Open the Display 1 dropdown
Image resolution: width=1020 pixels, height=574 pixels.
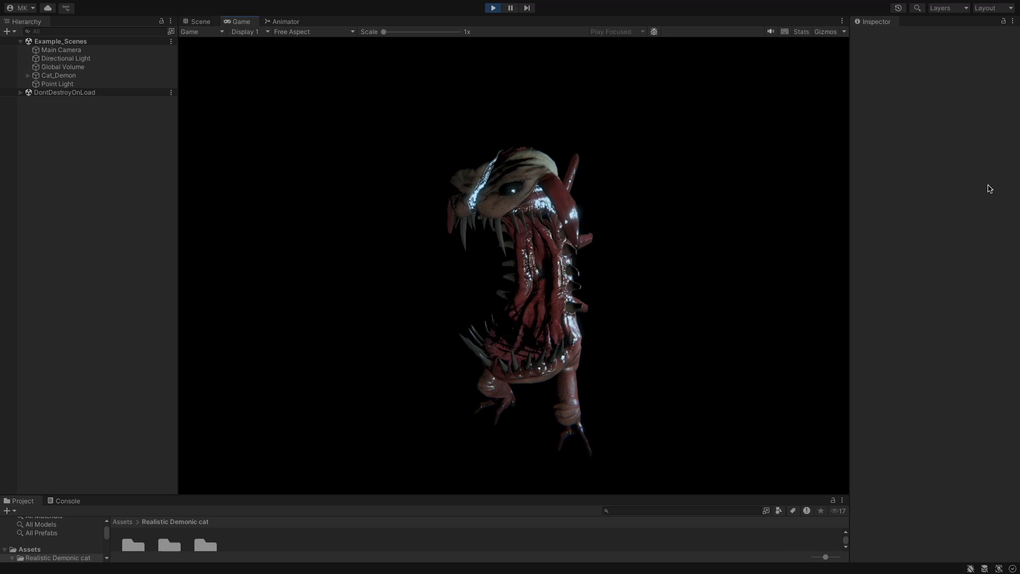(x=250, y=32)
